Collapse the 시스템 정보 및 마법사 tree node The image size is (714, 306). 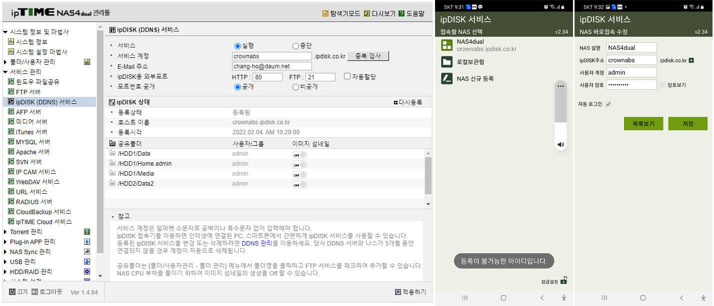[x=5, y=32]
